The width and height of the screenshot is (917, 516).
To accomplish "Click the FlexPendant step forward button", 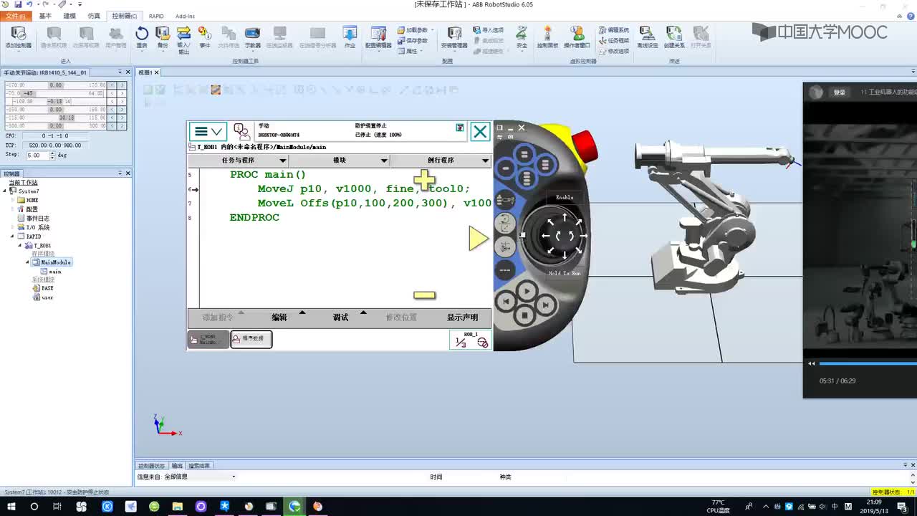I will click(x=545, y=305).
